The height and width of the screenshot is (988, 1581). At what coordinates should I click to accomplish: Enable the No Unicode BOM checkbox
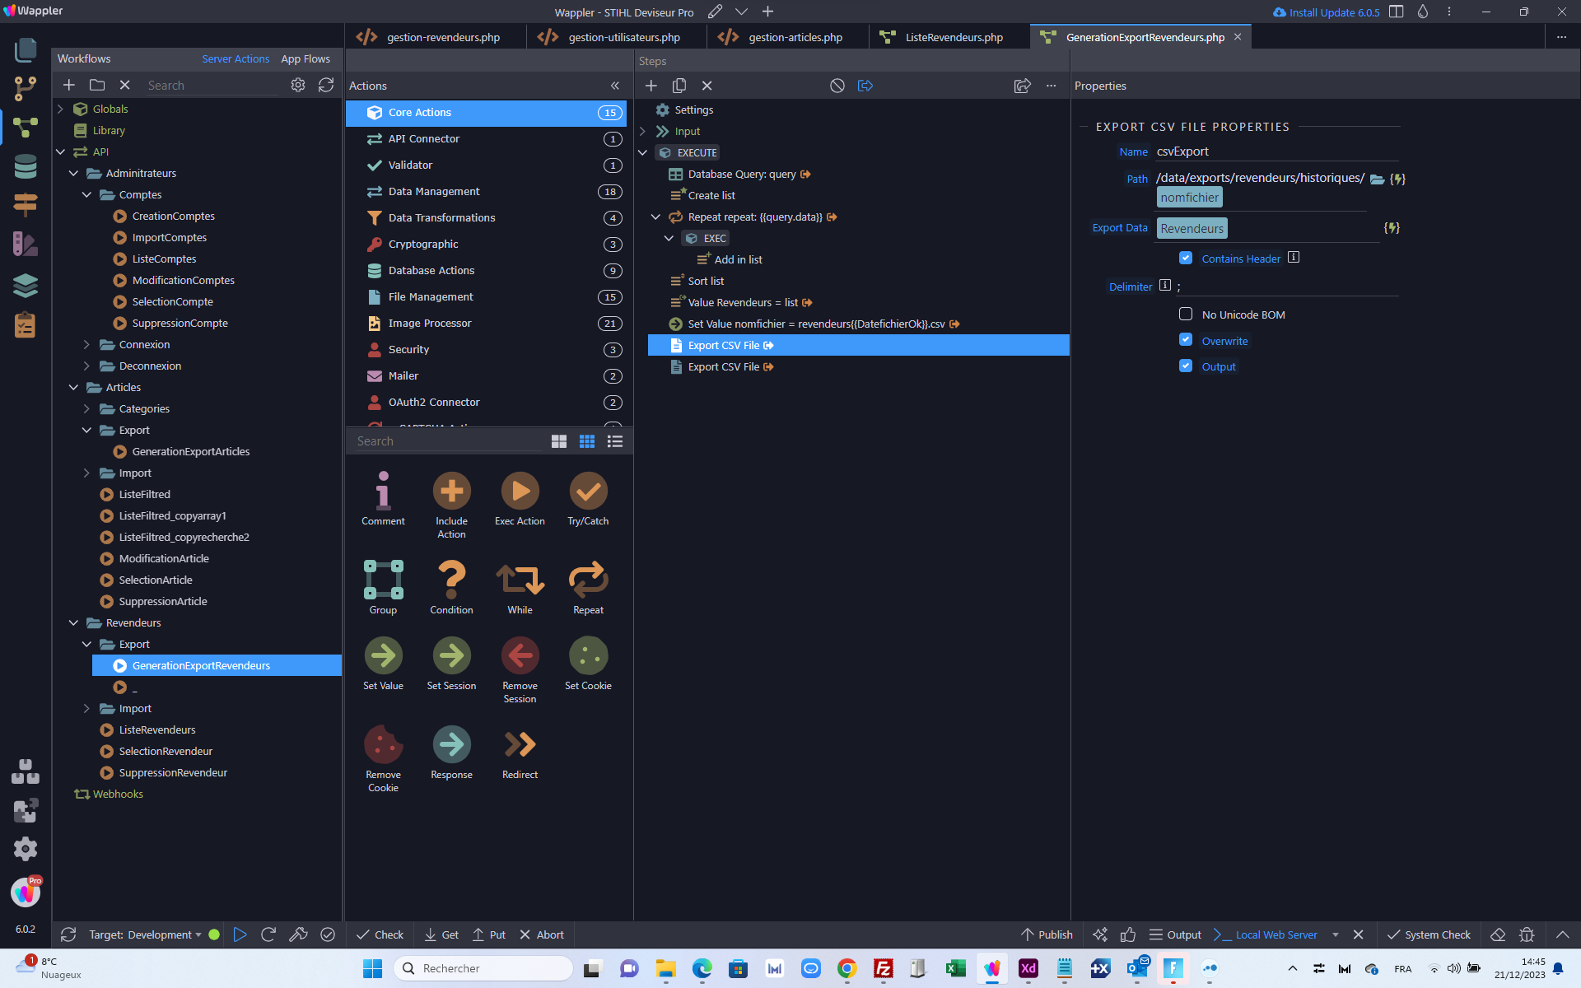[x=1186, y=314]
